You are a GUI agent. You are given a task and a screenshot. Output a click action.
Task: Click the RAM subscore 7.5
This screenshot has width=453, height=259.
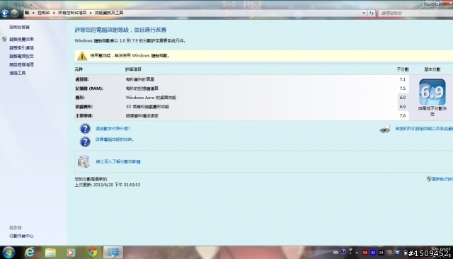(x=403, y=88)
